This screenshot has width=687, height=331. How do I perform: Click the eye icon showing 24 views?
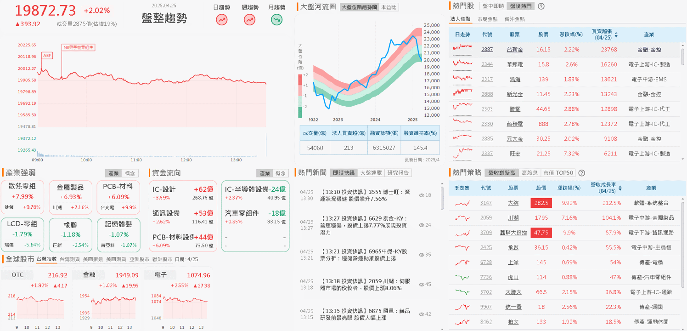[422, 225]
